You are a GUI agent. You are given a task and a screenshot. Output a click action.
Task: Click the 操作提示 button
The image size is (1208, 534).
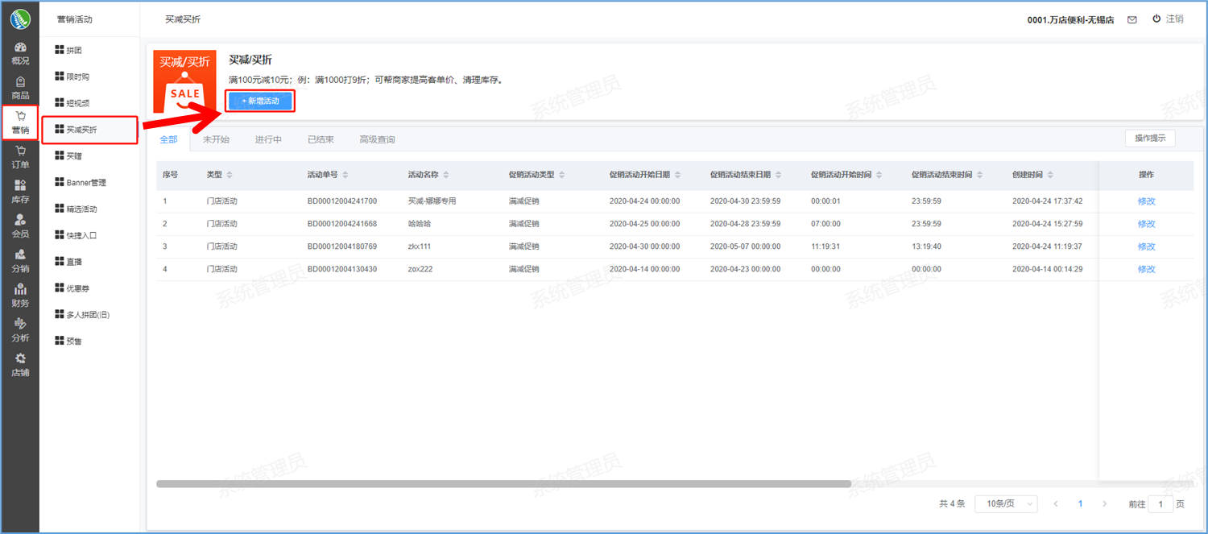tap(1149, 139)
